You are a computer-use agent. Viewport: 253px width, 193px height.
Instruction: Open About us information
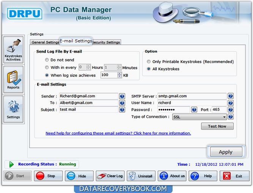click(172, 176)
